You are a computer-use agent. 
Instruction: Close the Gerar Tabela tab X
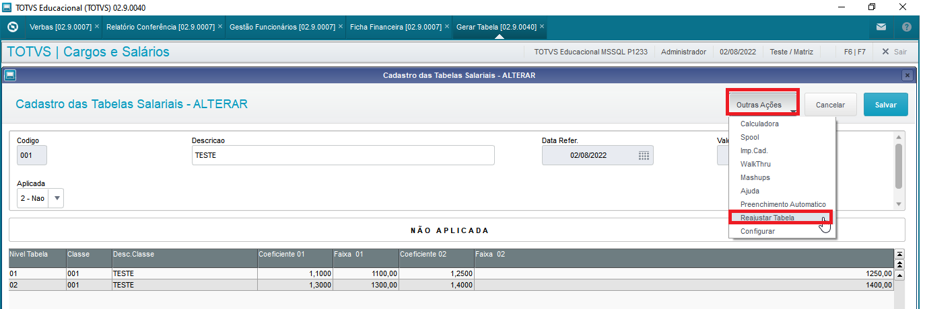[x=542, y=27]
